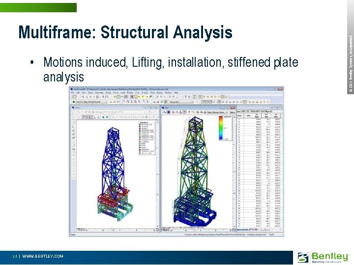Image resolution: width=354 pixels, height=265 pixels.
Task: Open the Display menu
Action: 130,93
